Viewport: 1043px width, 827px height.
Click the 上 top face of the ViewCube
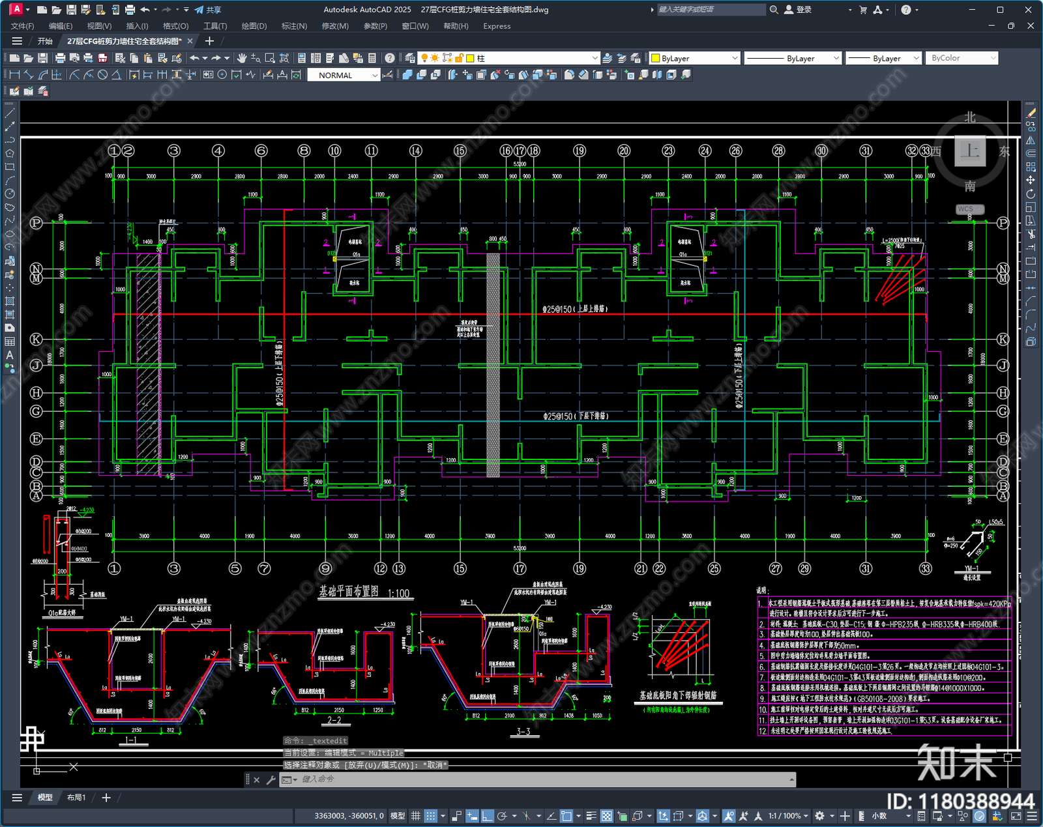coord(970,151)
